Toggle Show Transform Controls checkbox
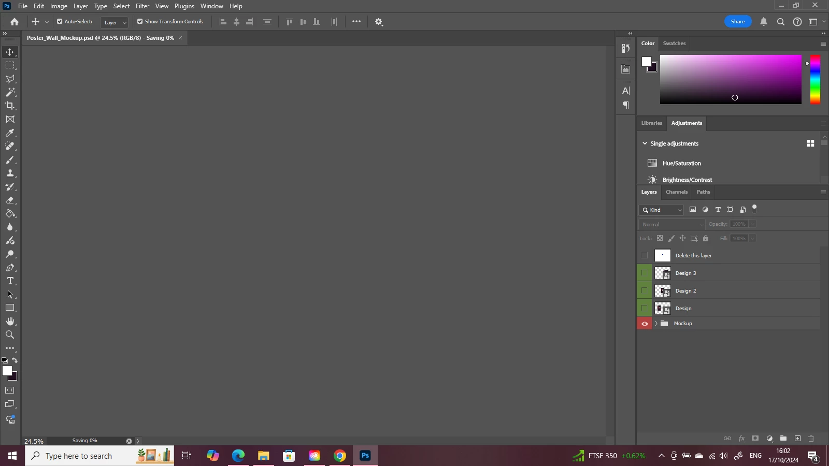Viewport: 829px width, 466px height. (x=140, y=22)
